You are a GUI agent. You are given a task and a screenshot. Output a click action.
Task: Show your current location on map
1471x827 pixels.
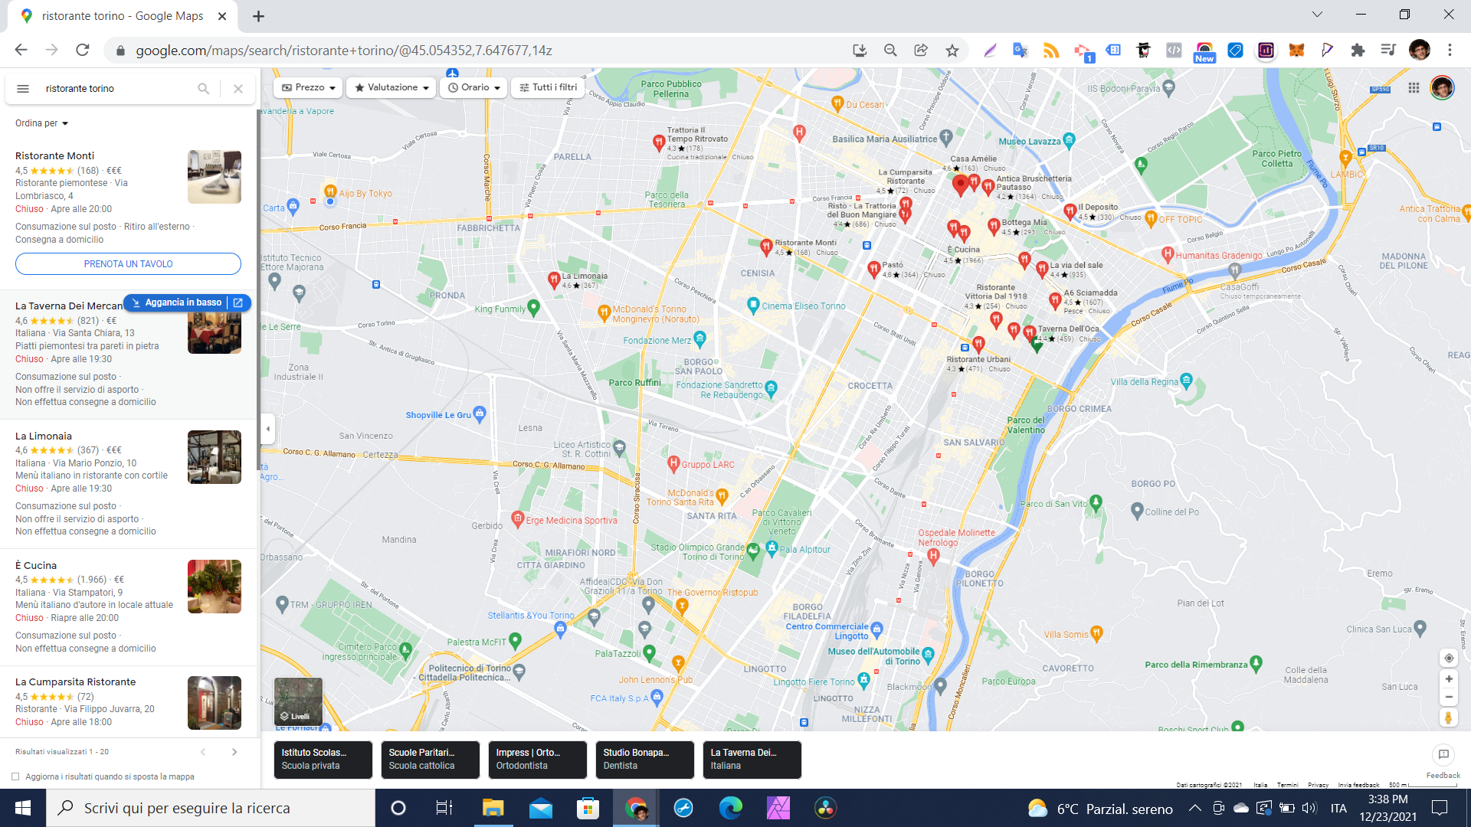coord(1448,659)
